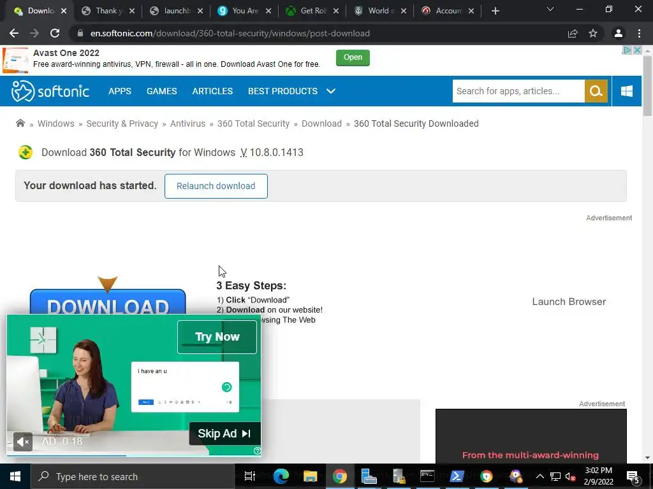653x489 pixels.
Task: Close the You Are tab
Action: coord(268,11)
